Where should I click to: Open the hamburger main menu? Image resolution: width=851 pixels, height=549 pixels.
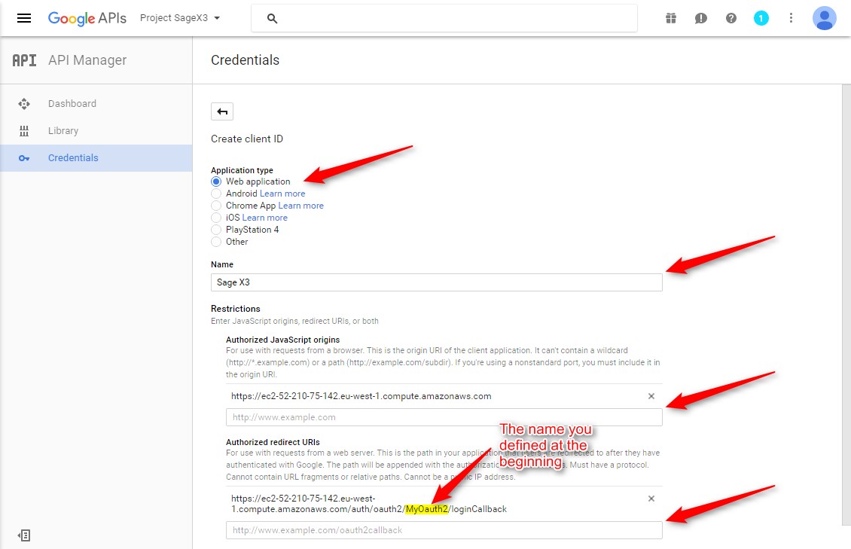(x=24, y=18)
